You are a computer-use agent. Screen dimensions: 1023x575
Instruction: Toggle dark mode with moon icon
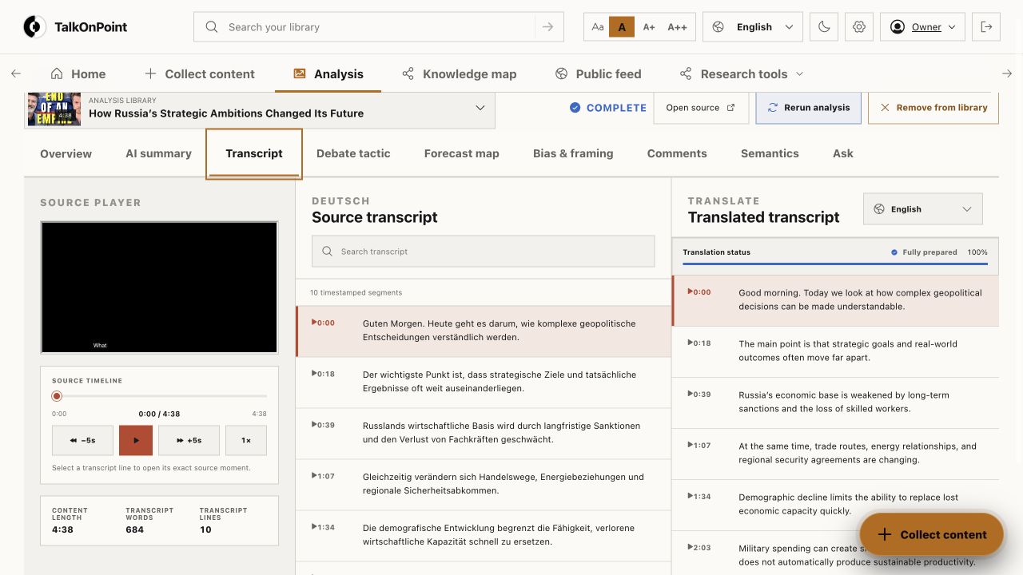pos(824,27)
